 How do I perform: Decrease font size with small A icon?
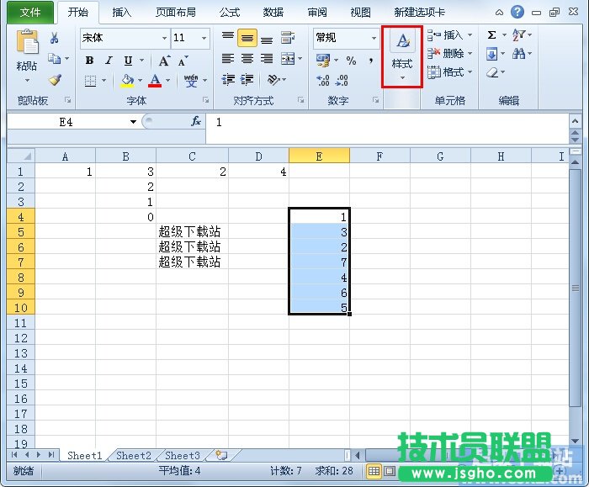183,61
